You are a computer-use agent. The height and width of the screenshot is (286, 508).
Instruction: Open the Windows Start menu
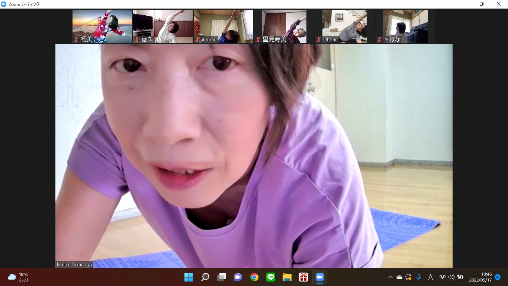click(189, 277)
